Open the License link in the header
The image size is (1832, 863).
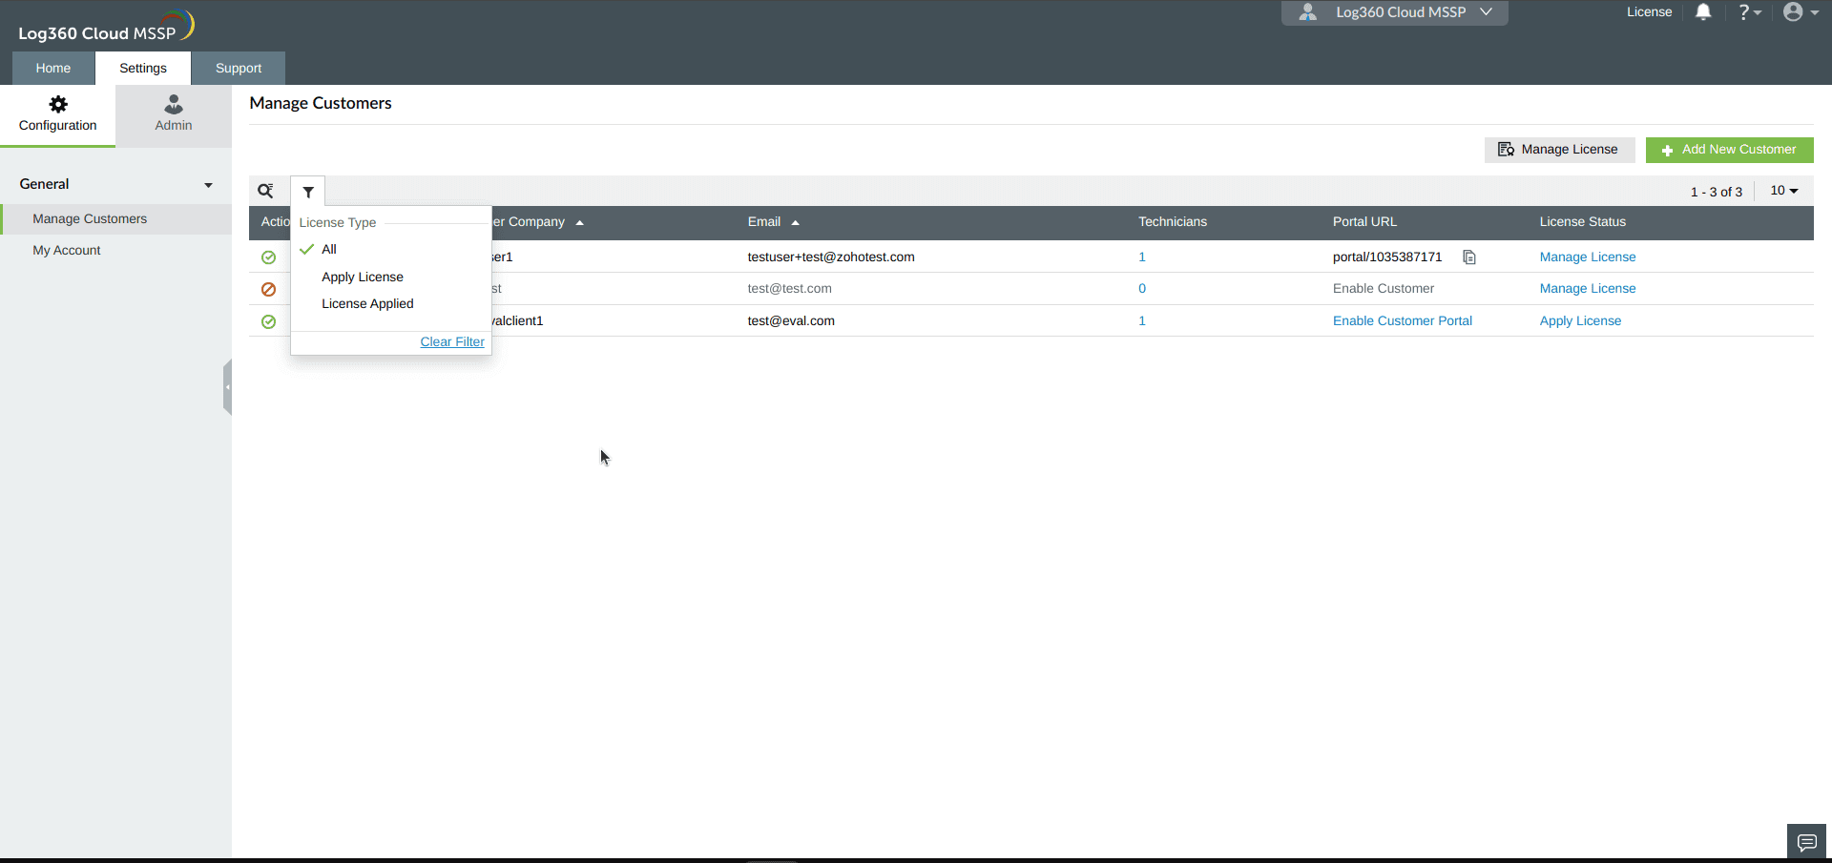(x=1649, y=12)
